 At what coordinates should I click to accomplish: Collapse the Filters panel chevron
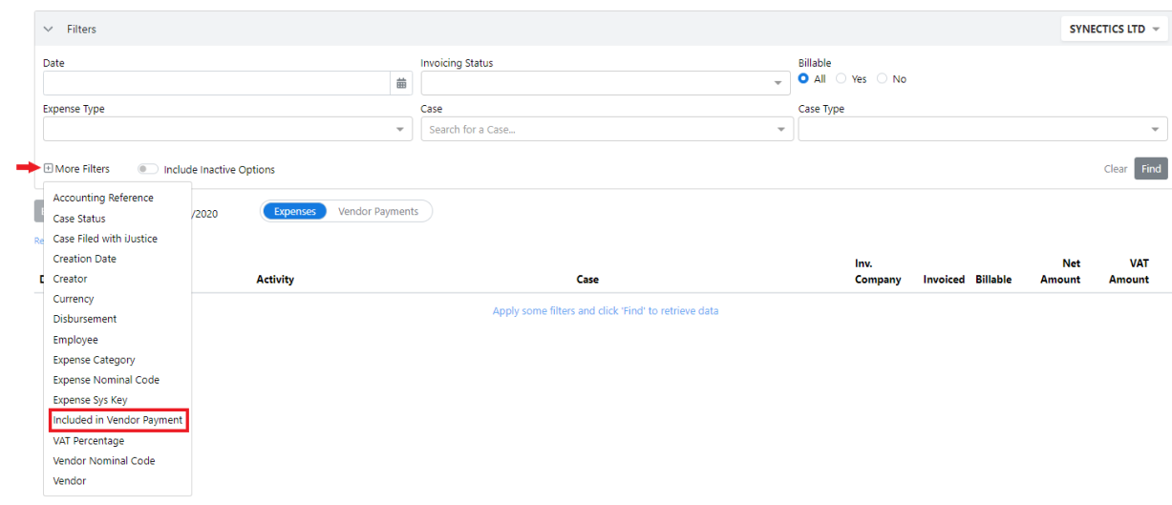point(49,30)
